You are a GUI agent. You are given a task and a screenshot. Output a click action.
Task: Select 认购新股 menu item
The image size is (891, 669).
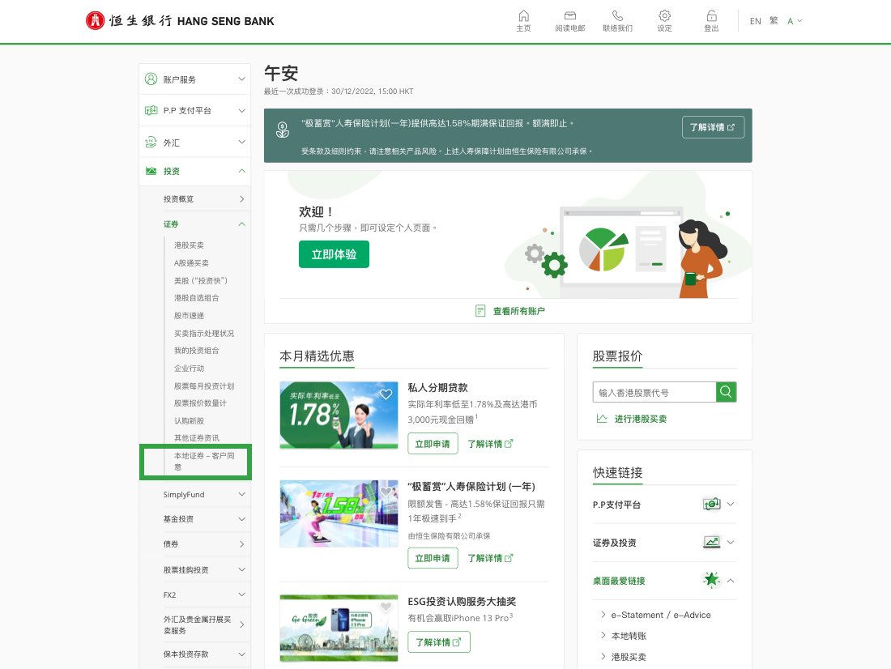(189, 420)
